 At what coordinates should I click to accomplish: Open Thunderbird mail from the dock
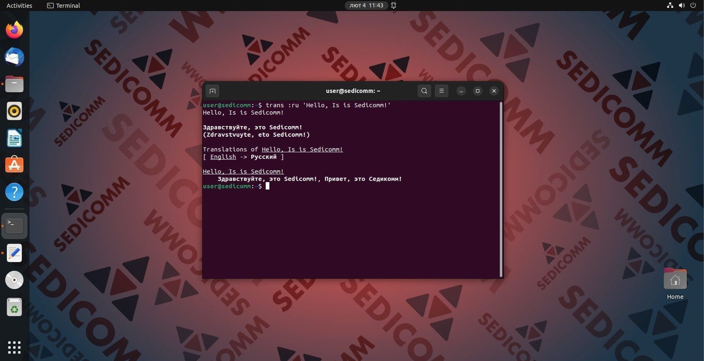14,57
